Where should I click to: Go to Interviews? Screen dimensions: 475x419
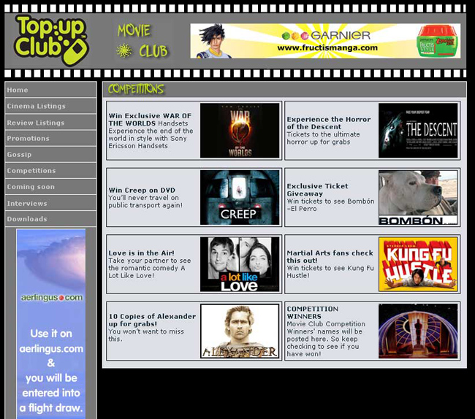50,203
